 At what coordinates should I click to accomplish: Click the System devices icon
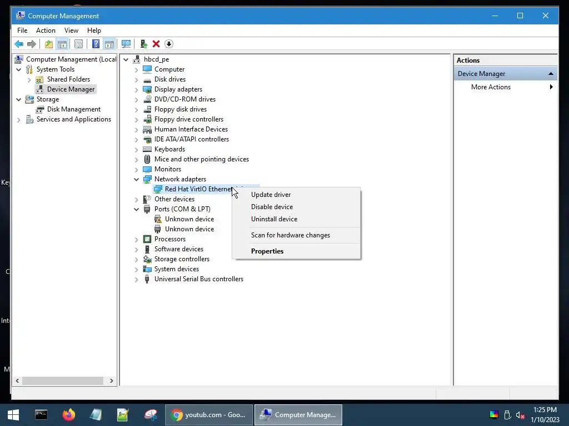coord(147,269)
